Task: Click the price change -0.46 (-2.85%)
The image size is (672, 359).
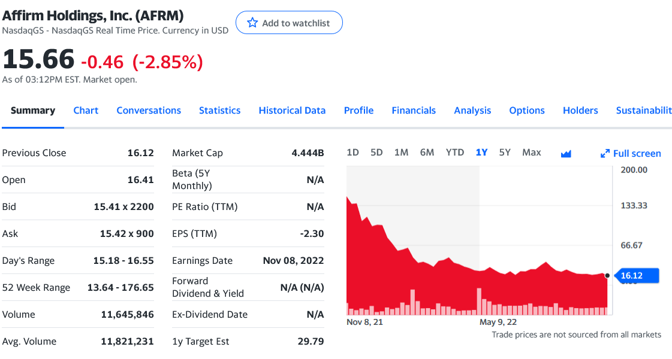Action: click(142, 62)
